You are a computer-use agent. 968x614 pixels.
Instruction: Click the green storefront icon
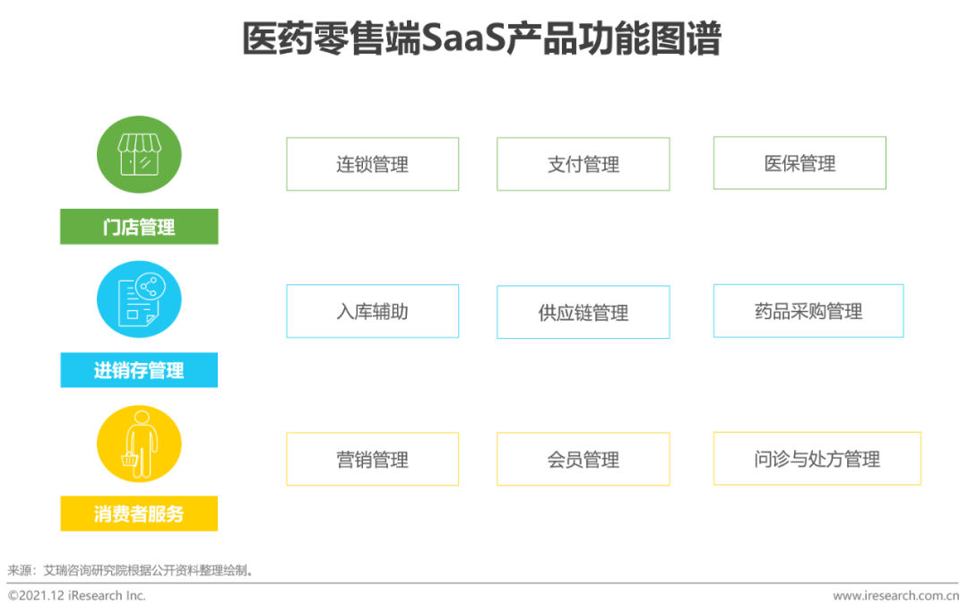(139, 156)
